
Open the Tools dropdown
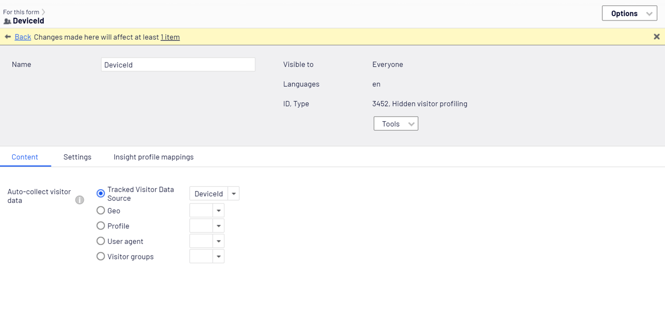(396, 124)
